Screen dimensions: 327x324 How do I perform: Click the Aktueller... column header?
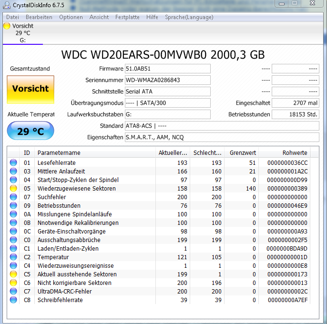[173, 153]
